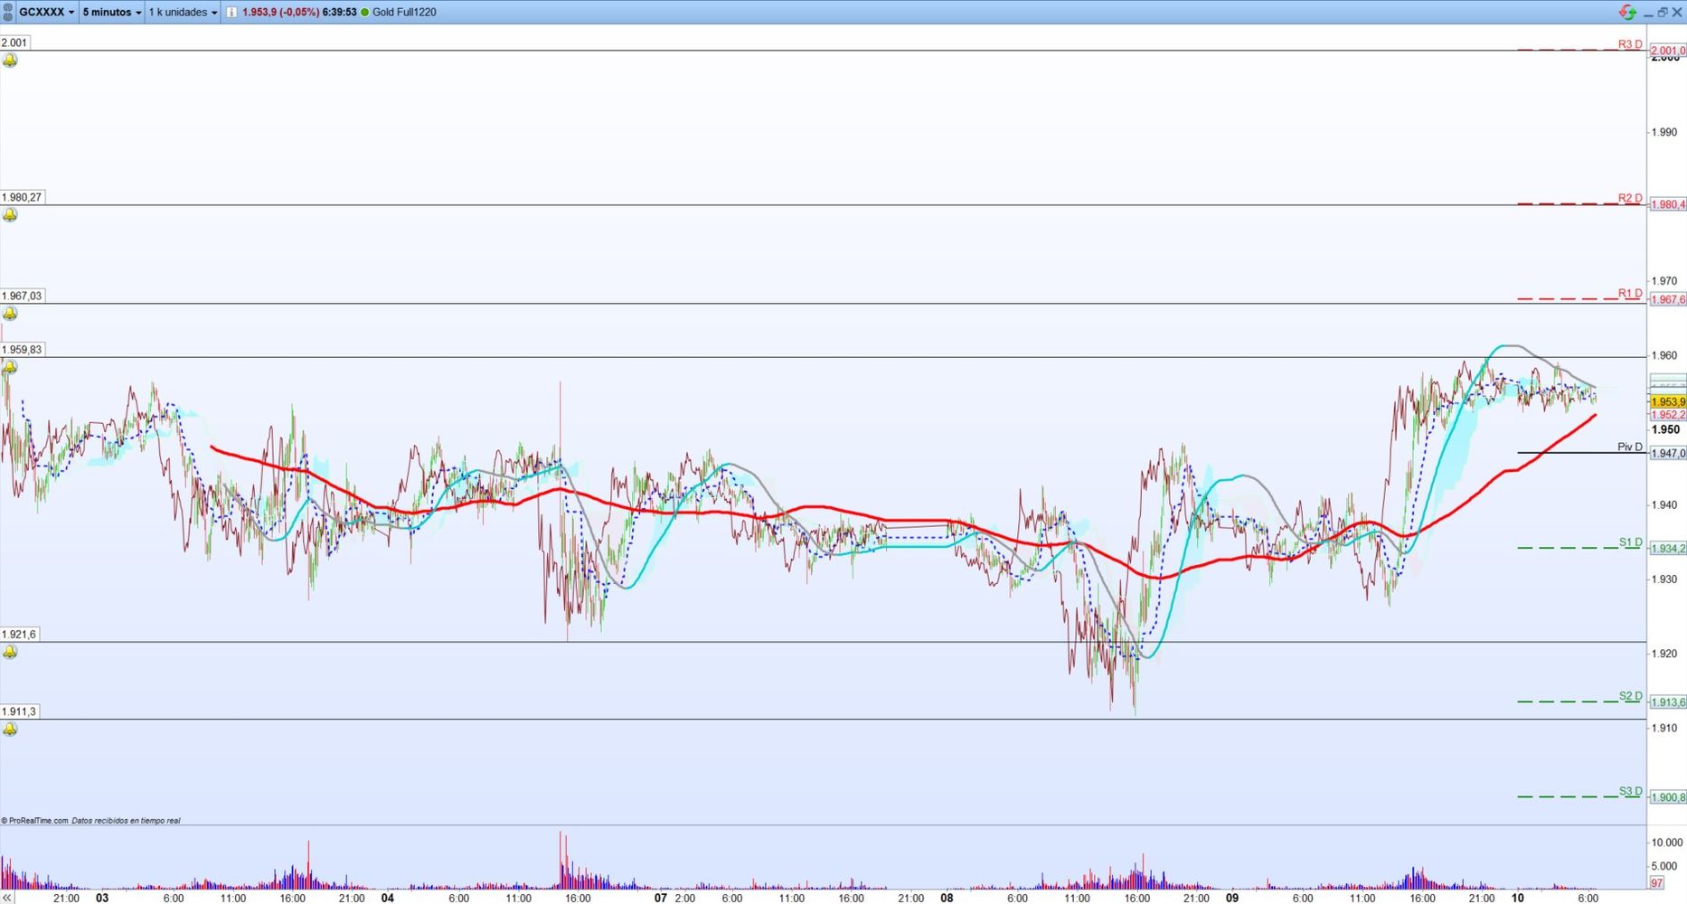Click the red 97 volume value tag
This screenshot has height=904, width=1687.
pyautogui.click(x=1657, y=882)
